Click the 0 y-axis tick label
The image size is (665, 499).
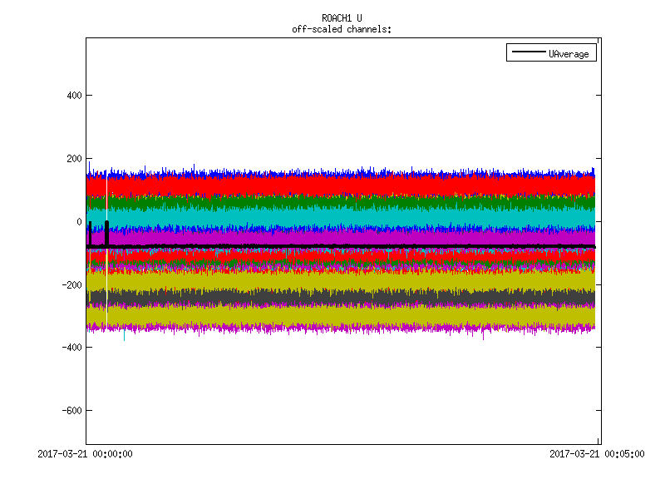click(x=78, y=222)
